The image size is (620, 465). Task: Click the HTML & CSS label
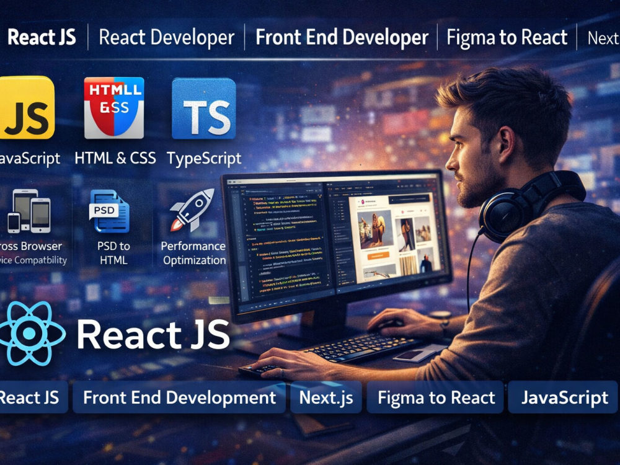point(115,158)
